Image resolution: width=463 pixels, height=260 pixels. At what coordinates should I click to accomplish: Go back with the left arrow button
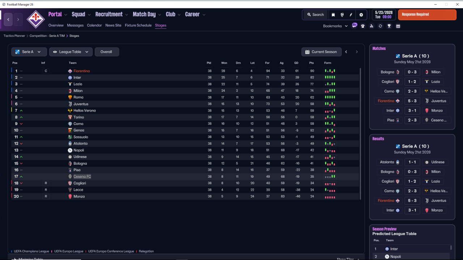(x=8, y=19)
